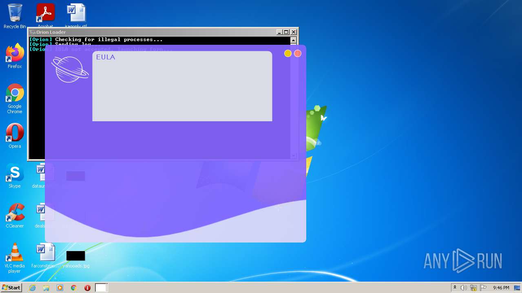Open the Firefox desktop shortcut
Screen dimensions: 522x293
coord(15,56)
